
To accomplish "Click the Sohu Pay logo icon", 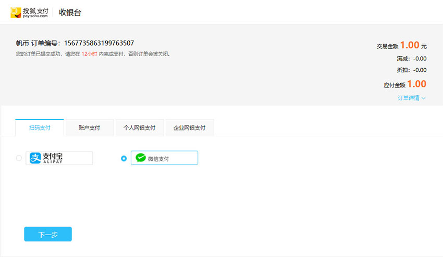I will click(16, 12).
